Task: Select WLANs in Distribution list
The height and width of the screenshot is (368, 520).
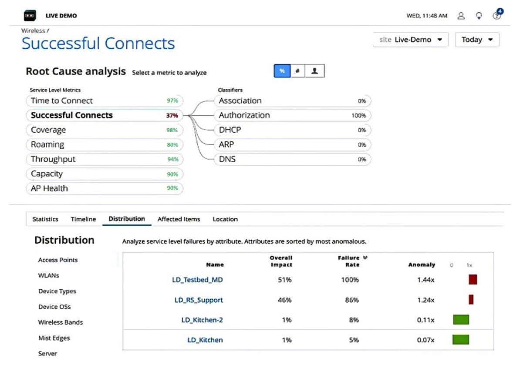Action: tap(48, 275)
